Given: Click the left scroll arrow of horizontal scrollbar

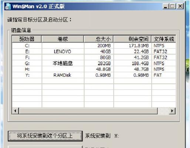Looking at the screenshot, I should click(15, 111).
